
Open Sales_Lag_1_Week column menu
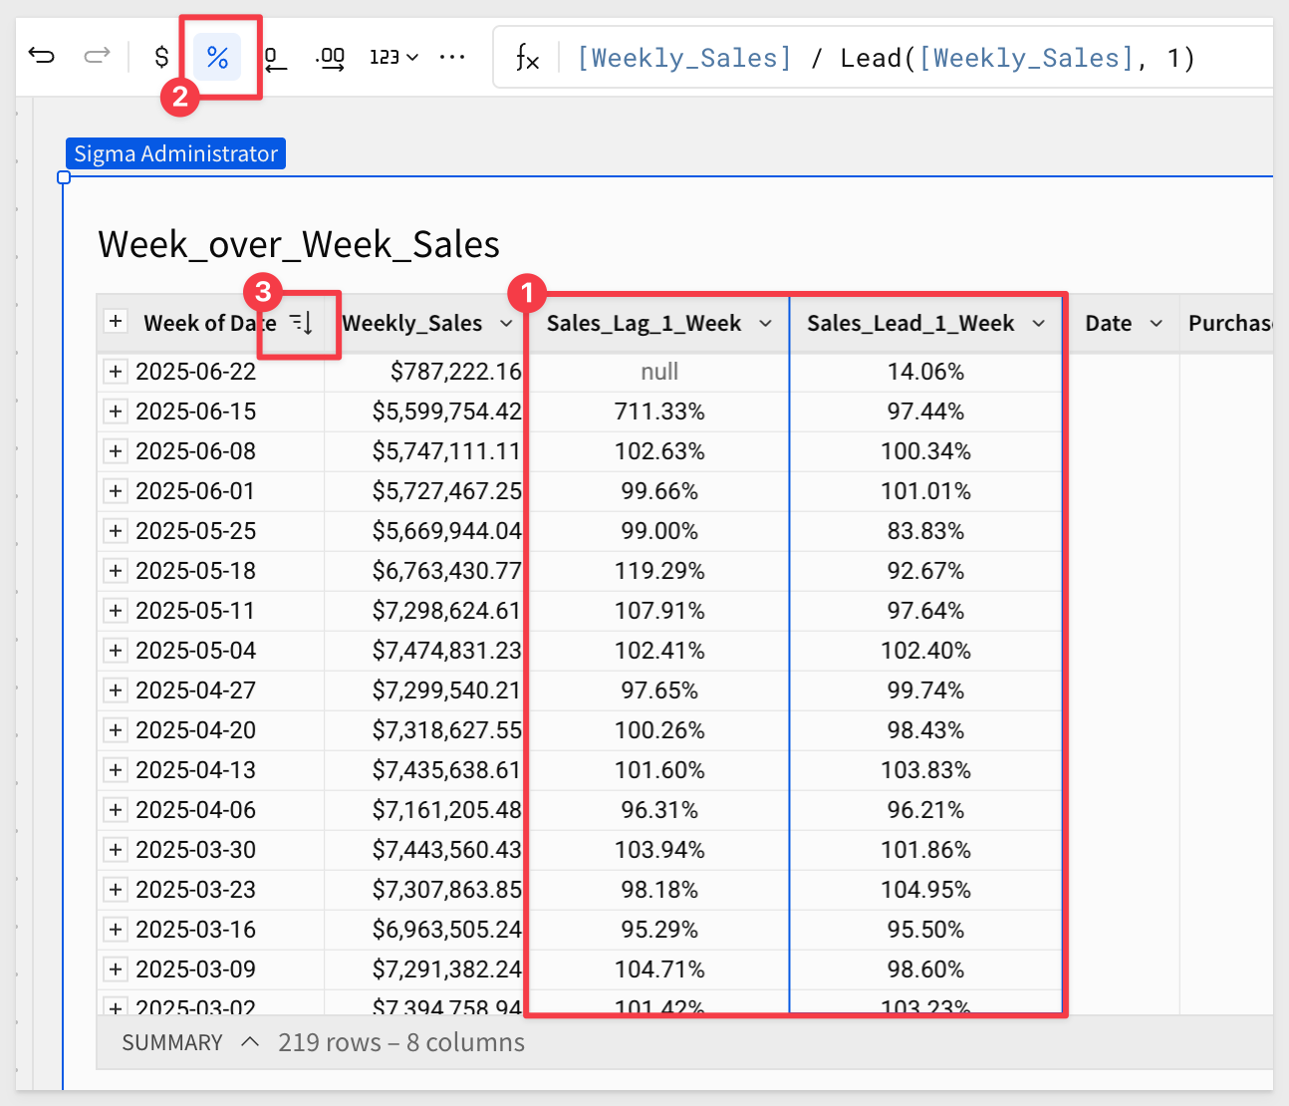(765, 324)
